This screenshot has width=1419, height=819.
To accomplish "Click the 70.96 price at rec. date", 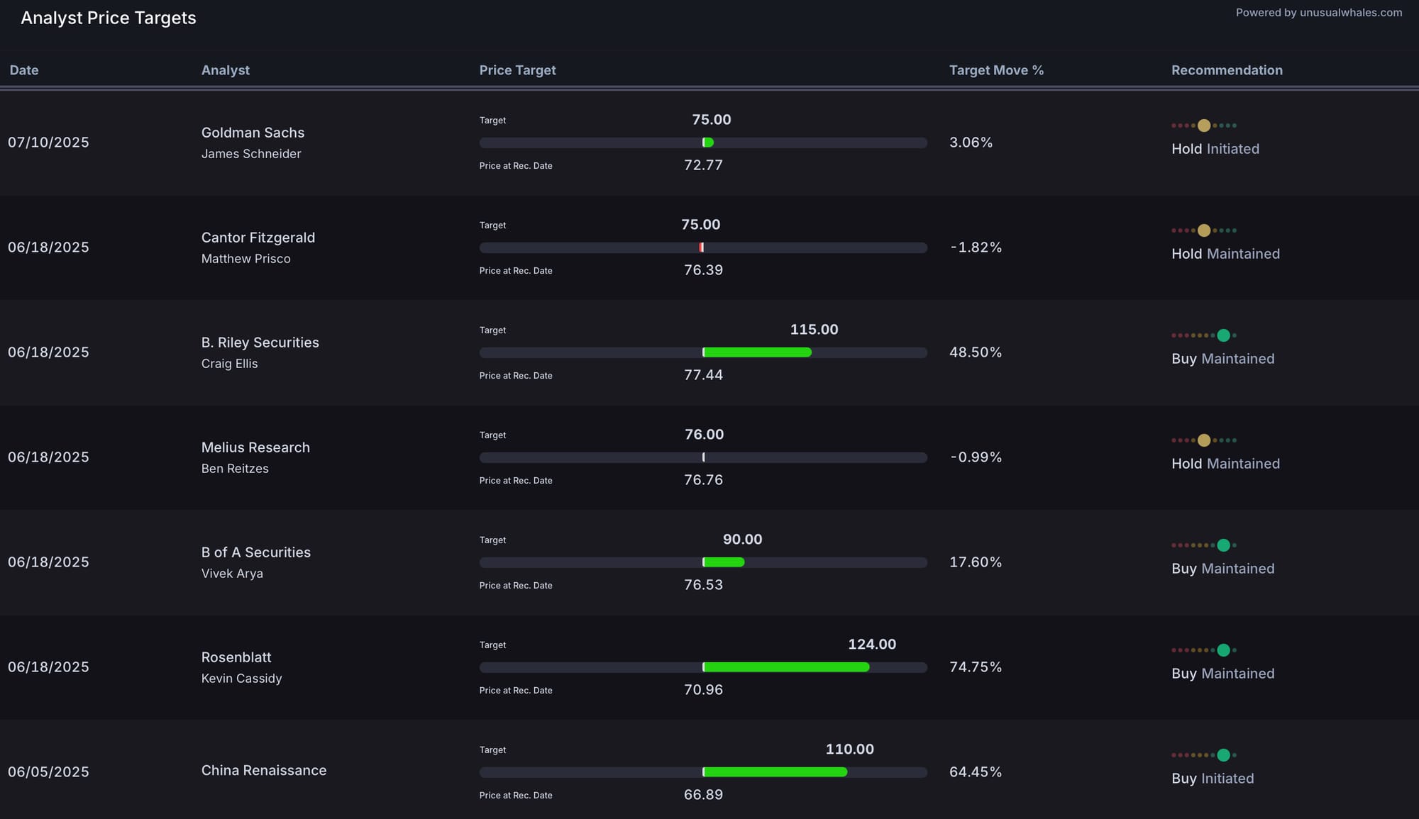I will (x=703, y=690).
